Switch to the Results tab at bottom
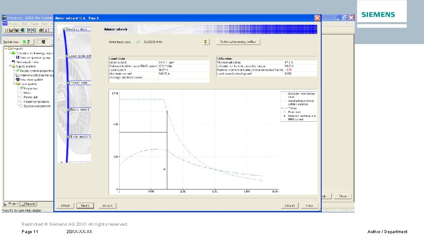This screenshot has width=424, height=238. (28, 204)
